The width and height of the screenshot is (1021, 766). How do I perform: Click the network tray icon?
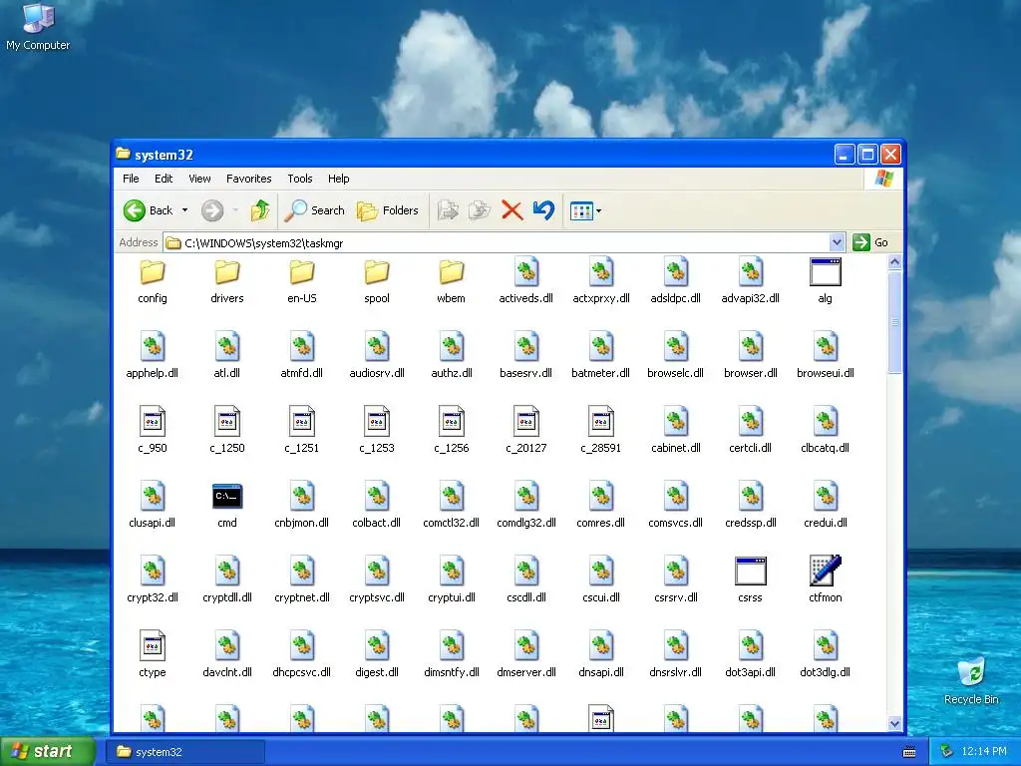[x=947, y=752]
